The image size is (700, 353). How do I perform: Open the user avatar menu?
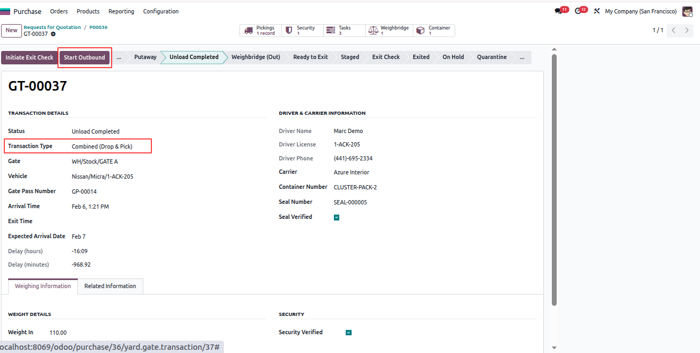[x=688, y=11]
